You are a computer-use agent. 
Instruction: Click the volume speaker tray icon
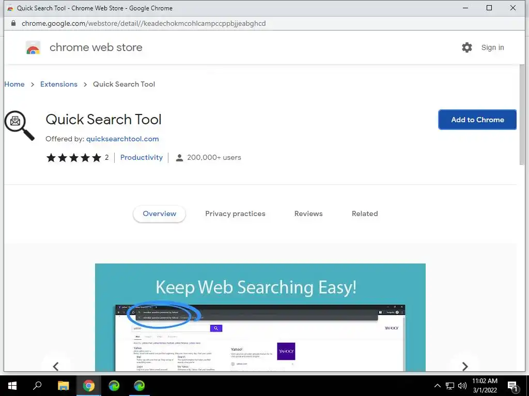(x=462, y=386)
